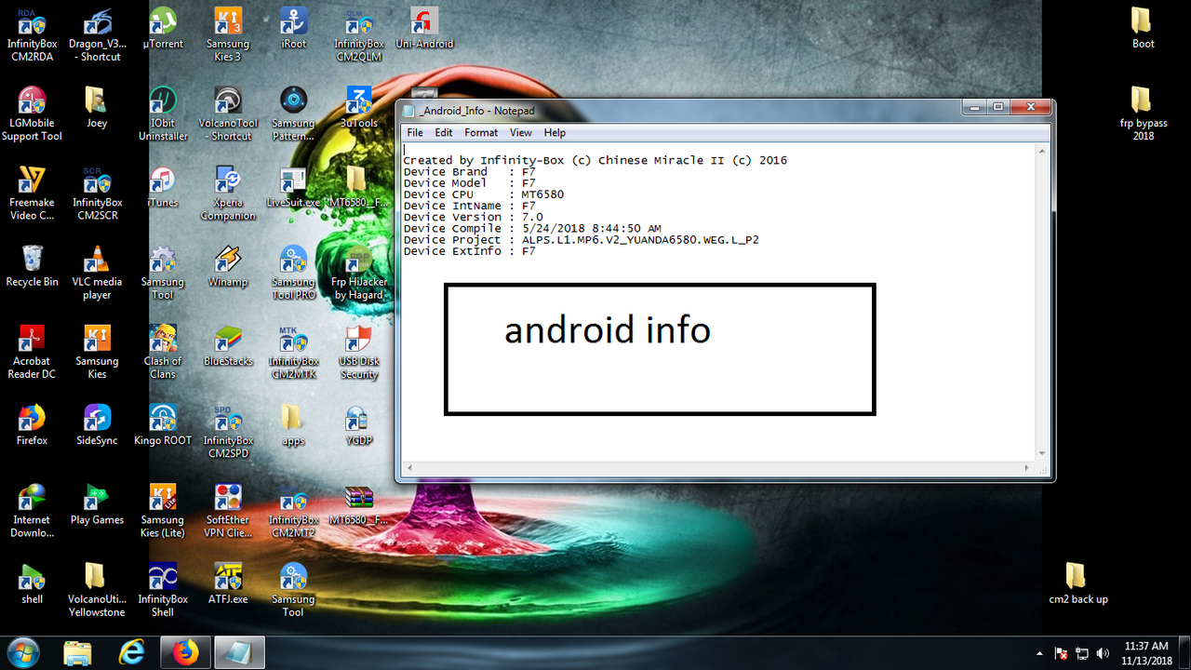The width and height of the screenshot is (1191, 670).
Task: Open the apps folder on the desktop
Action: [x=293, y=424]
